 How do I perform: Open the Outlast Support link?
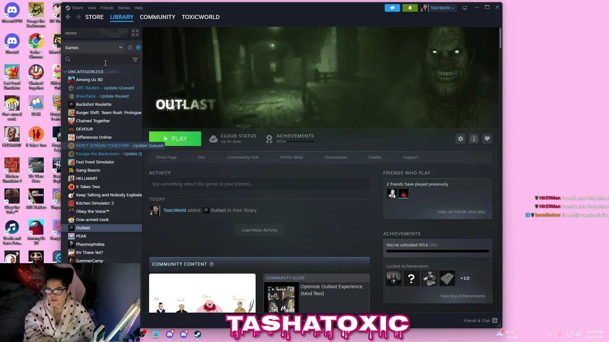click(x=411, y=157)
